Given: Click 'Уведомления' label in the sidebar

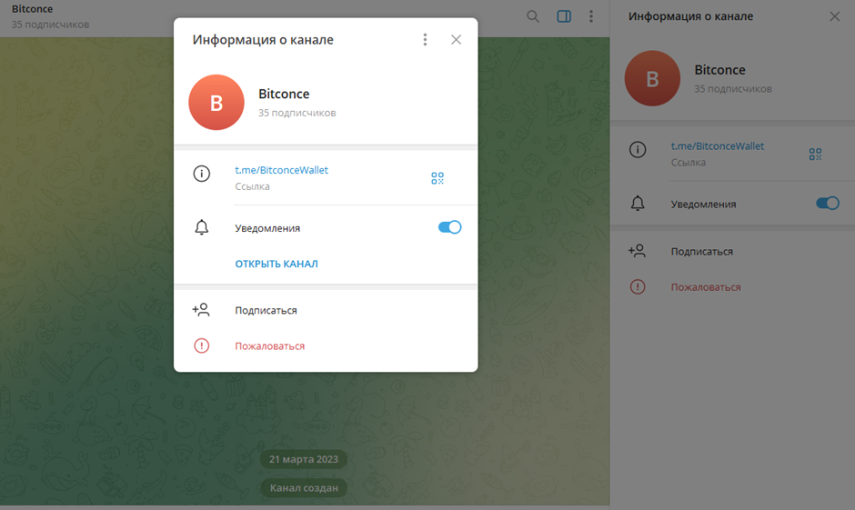Looking at the screenshot, I should pyautogui.click(x=703, y=205).
